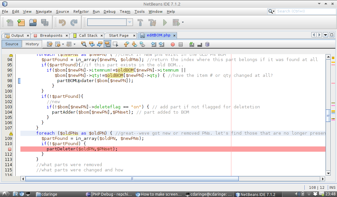Click the horizontal scrollbar thumb in editor

pos(132,179)
